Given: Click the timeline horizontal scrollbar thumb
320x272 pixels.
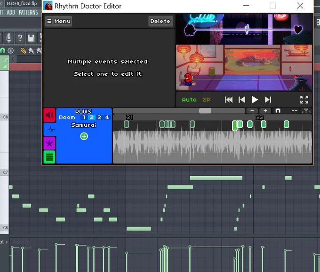Looking at the screenshot, I should [x=205, y=111].
